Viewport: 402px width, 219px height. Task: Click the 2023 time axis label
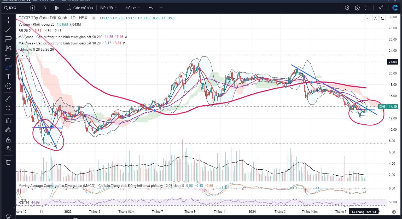point(68,212)
